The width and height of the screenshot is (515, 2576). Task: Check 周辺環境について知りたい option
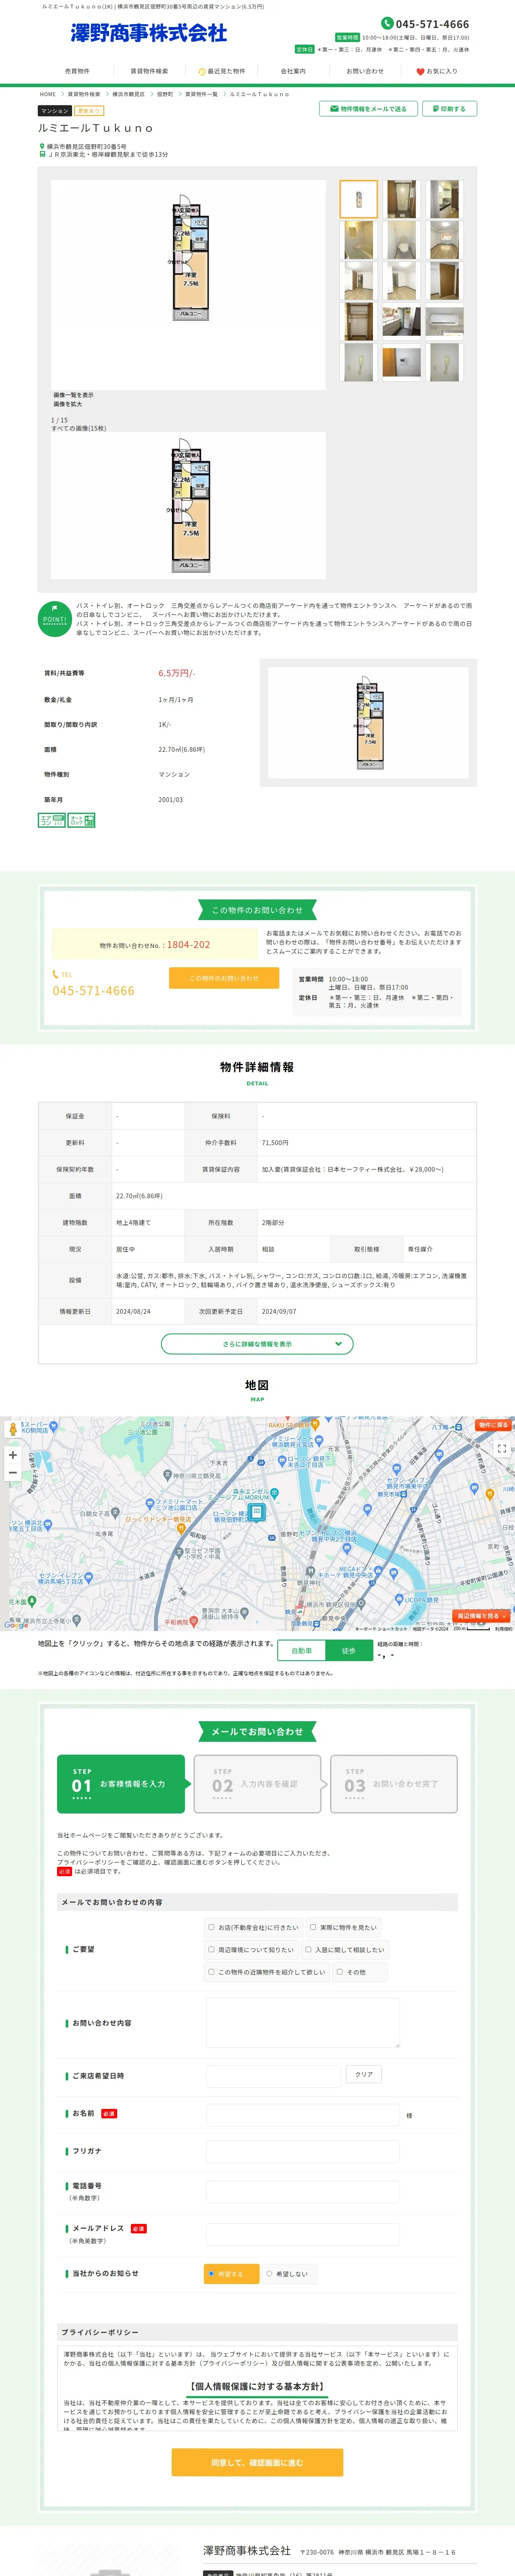click(211, 1949)
